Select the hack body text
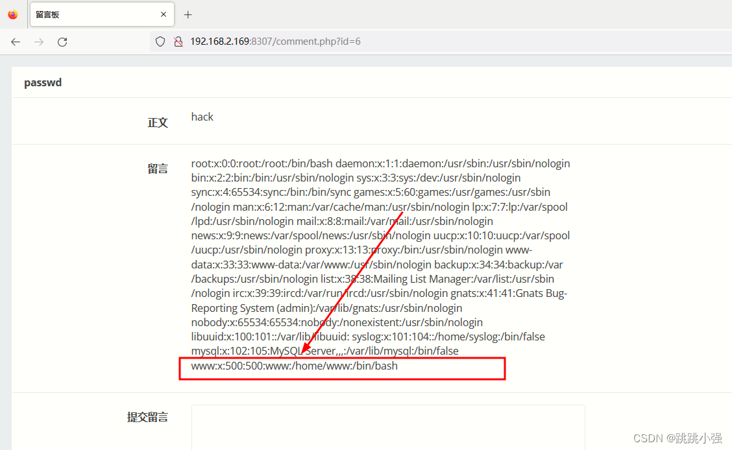732x450 pixels. (x=202, y=117)
